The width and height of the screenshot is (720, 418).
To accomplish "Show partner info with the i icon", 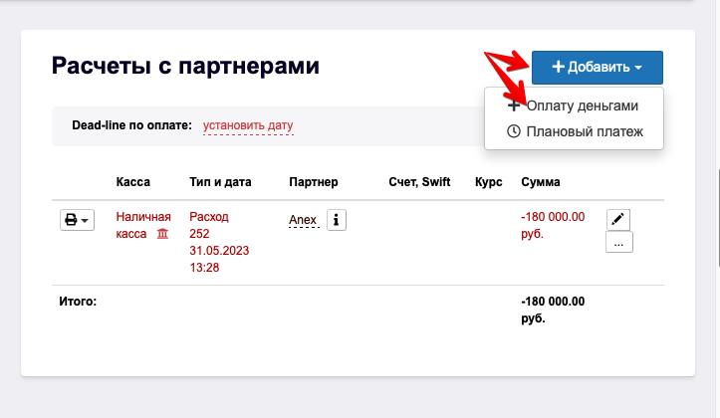I will [x=337, y=220].
